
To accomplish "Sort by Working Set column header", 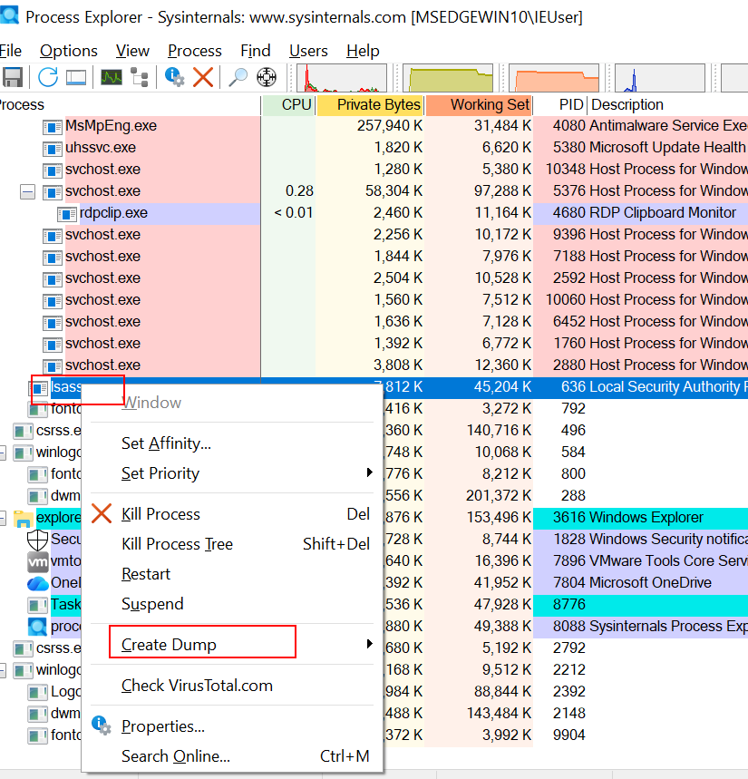I will pyautogui.click(x=480, y=105).
